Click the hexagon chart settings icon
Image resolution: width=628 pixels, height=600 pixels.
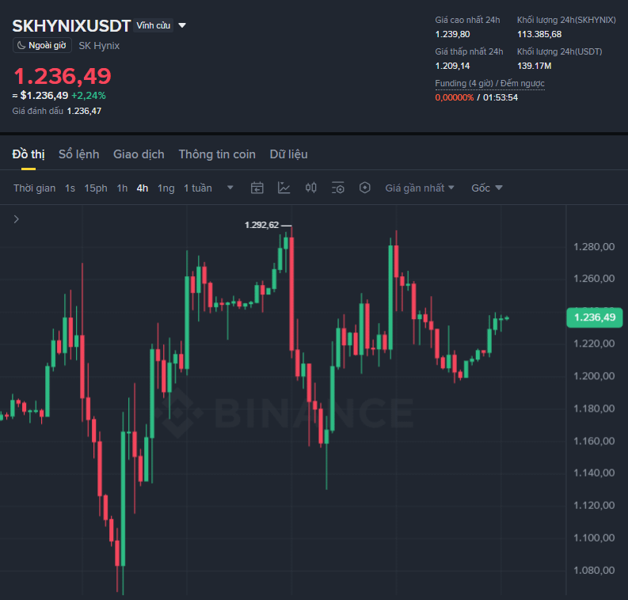click(x=365, y=188)
